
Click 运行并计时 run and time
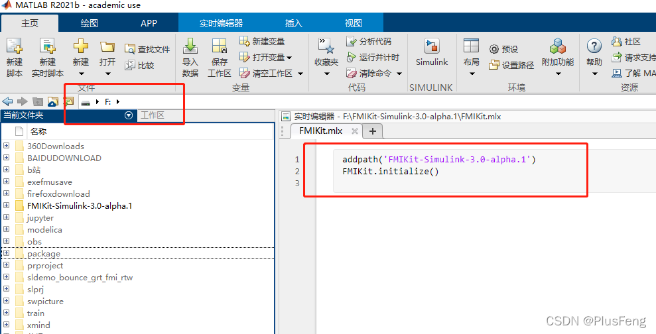pyautogui.click(x=373, y=57)
